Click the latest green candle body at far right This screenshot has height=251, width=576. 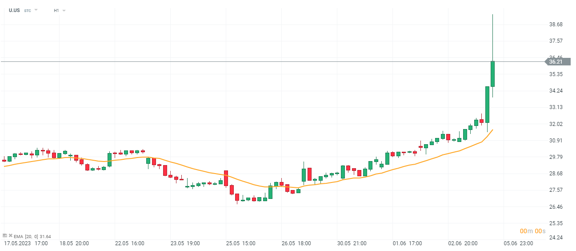click(492, 74)
